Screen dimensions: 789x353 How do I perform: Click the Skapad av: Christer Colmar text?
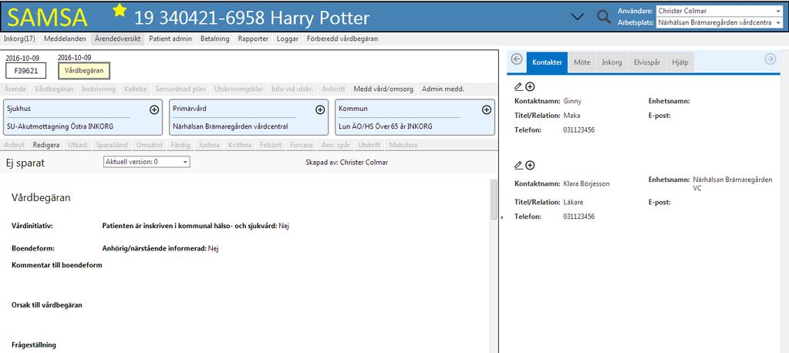coord(347,163)
